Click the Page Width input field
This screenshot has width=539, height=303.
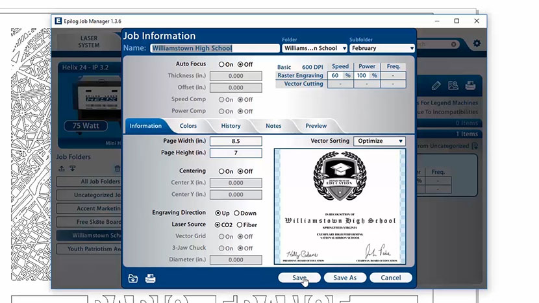coord(236,141)
